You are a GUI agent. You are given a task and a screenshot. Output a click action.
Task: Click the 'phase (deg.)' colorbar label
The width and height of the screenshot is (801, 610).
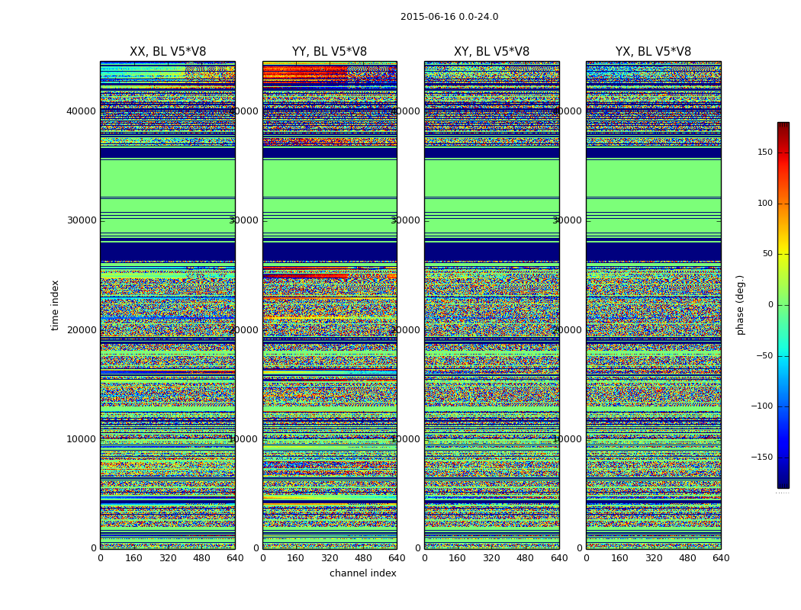[740, 305]
